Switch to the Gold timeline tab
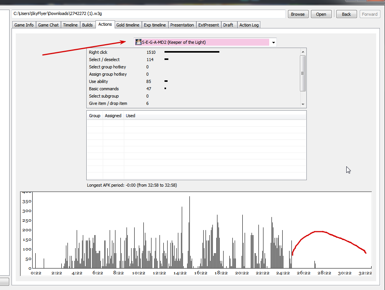Image resolution: width=385 pixels, height=290 pixels. pyautogui.click(x=128, y=25)
